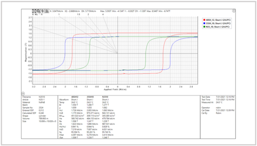257x146 pixels.
Task: Click the red 48SH_12 legend swatch
Action: point(205,19)
